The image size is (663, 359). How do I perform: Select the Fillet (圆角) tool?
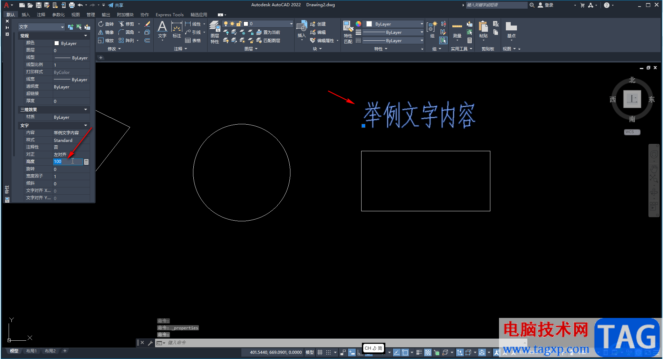(x=126, y=32)
